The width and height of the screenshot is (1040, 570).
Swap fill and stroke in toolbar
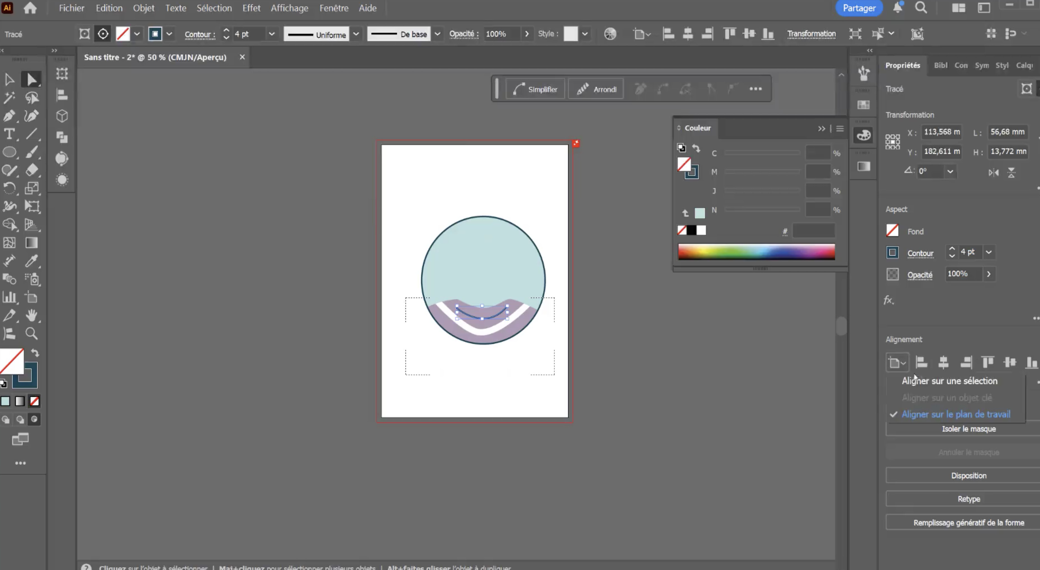[x=35, y=353]
